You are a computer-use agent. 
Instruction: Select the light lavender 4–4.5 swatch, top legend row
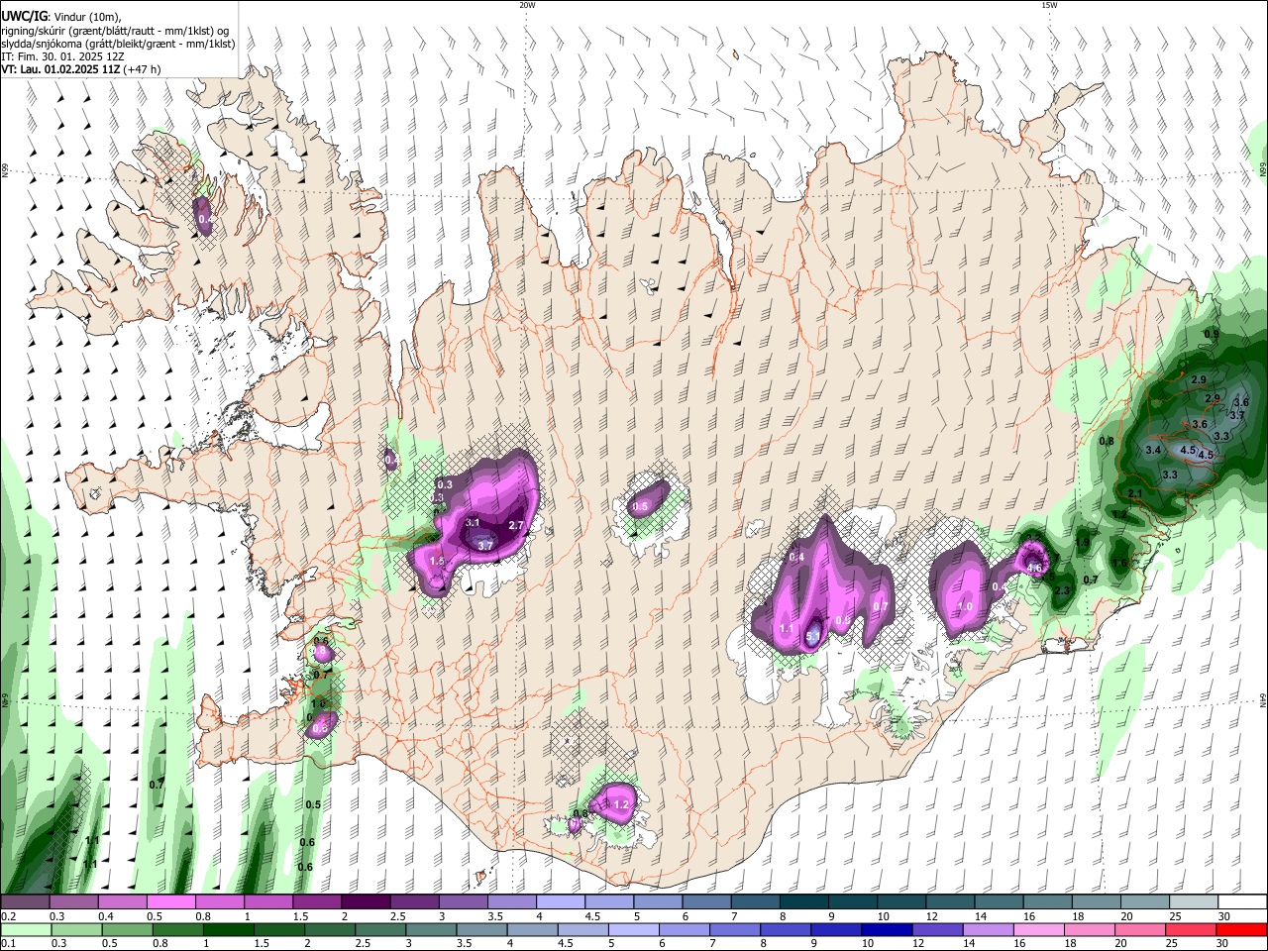coord(561,902)
